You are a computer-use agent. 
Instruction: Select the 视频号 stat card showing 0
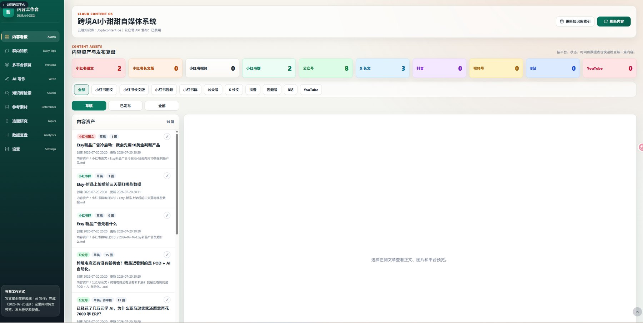tap(496, 68)
